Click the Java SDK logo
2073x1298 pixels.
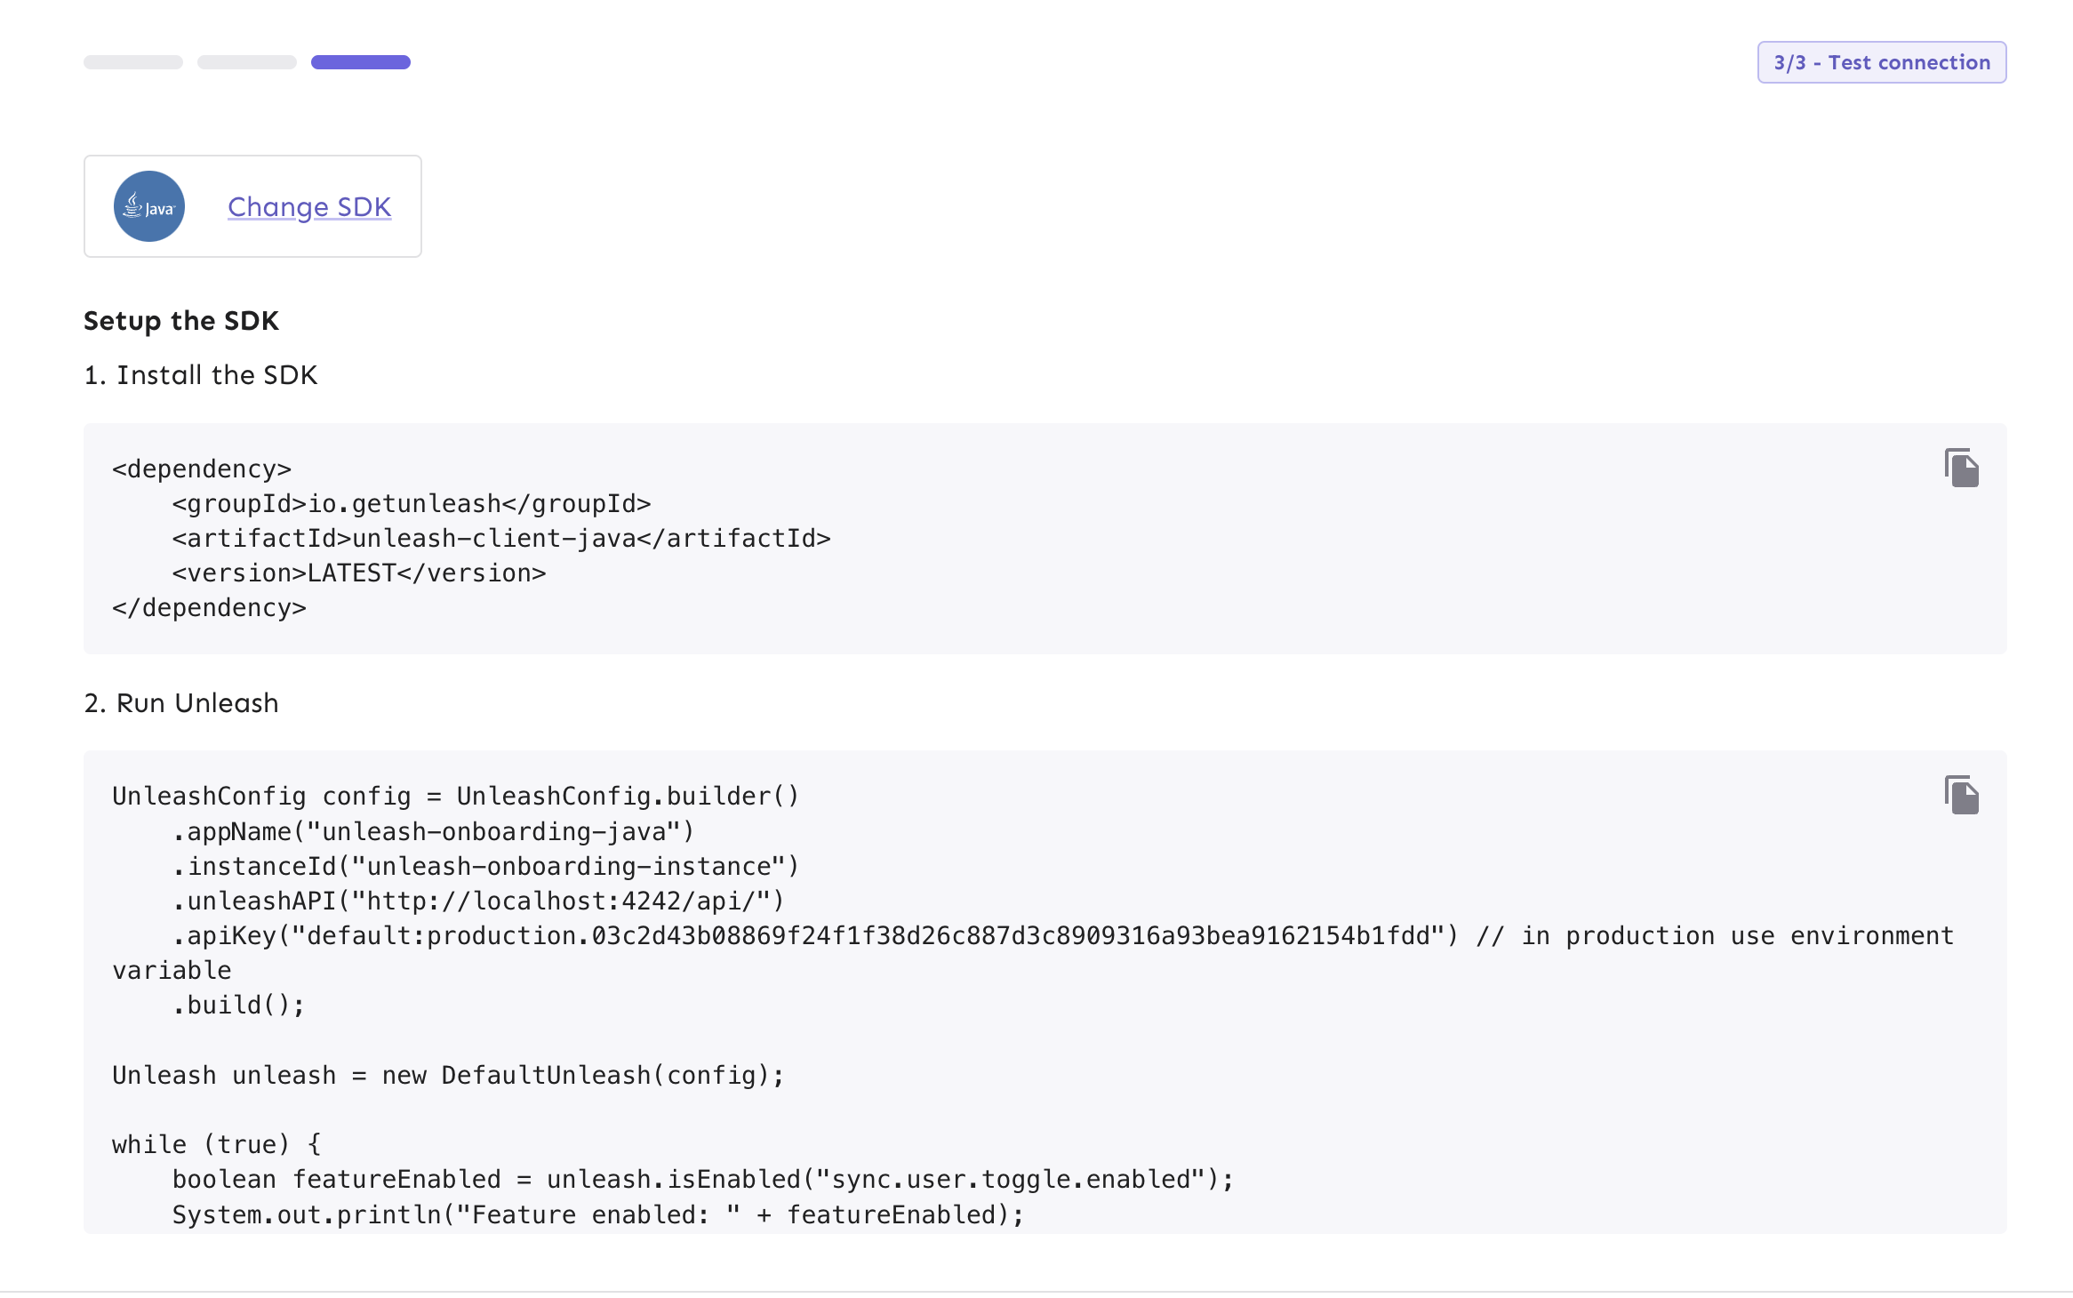tap(149, 206)
